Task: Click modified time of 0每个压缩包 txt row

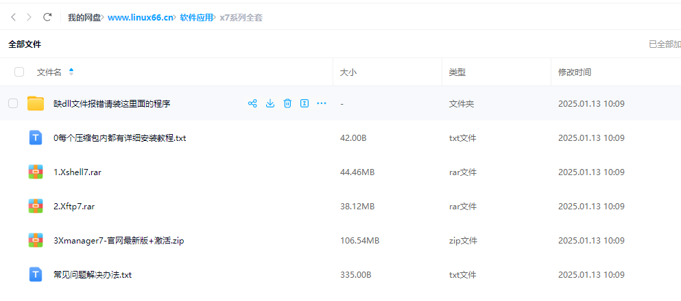Action: click(x=591, y=138)
